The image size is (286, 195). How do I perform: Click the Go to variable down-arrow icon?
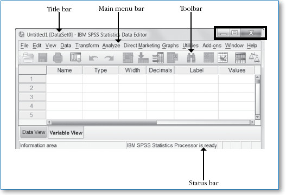click(x=143, y=58)
